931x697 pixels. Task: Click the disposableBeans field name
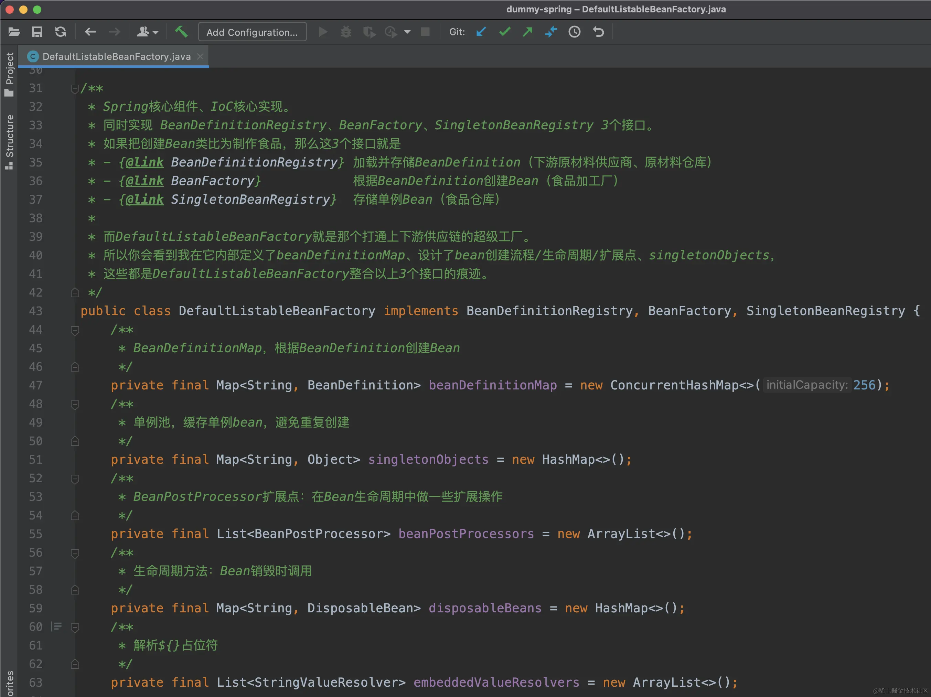point(485,608)
